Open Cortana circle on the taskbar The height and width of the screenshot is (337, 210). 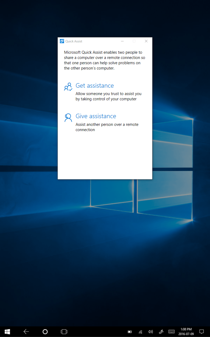click(x=45, y=332)
